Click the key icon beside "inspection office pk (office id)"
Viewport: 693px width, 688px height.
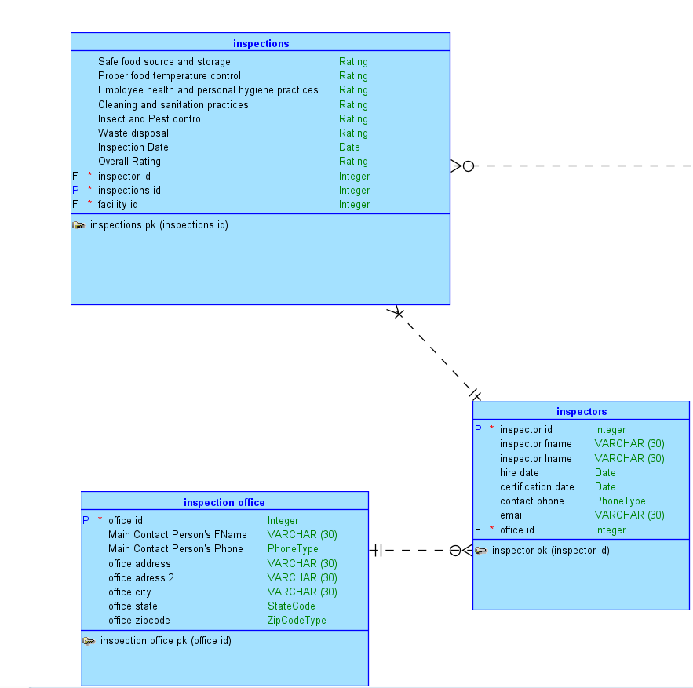(89, 640)
